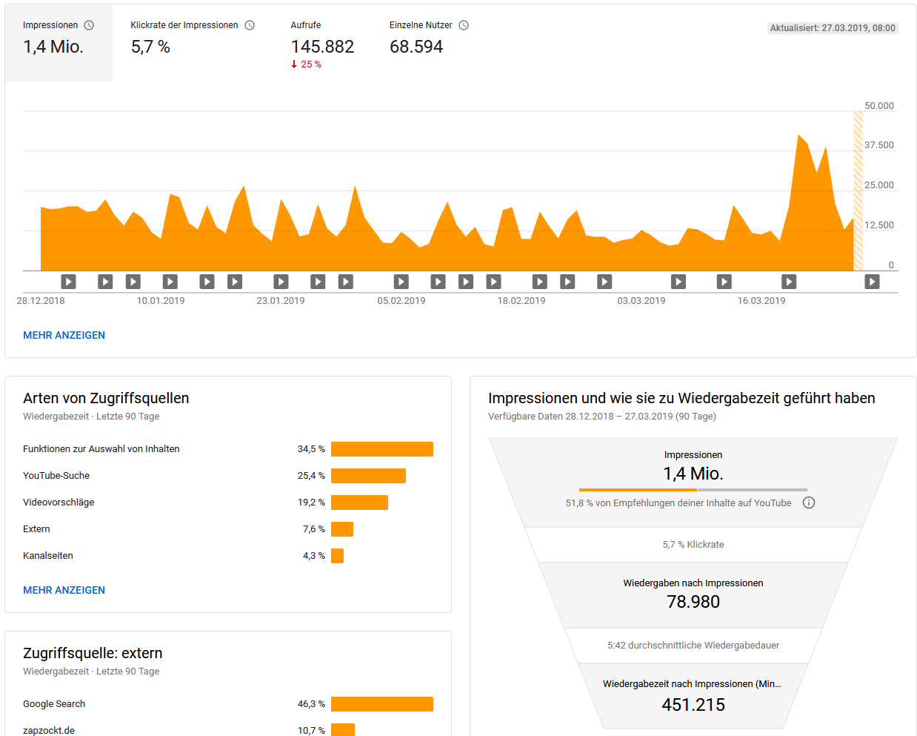Click the 51,8 % recommendation progress bar in funnel

(693, 490)
